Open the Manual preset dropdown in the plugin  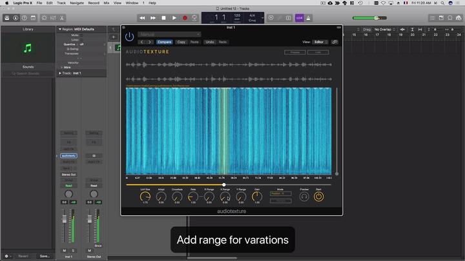click(169, 34)
